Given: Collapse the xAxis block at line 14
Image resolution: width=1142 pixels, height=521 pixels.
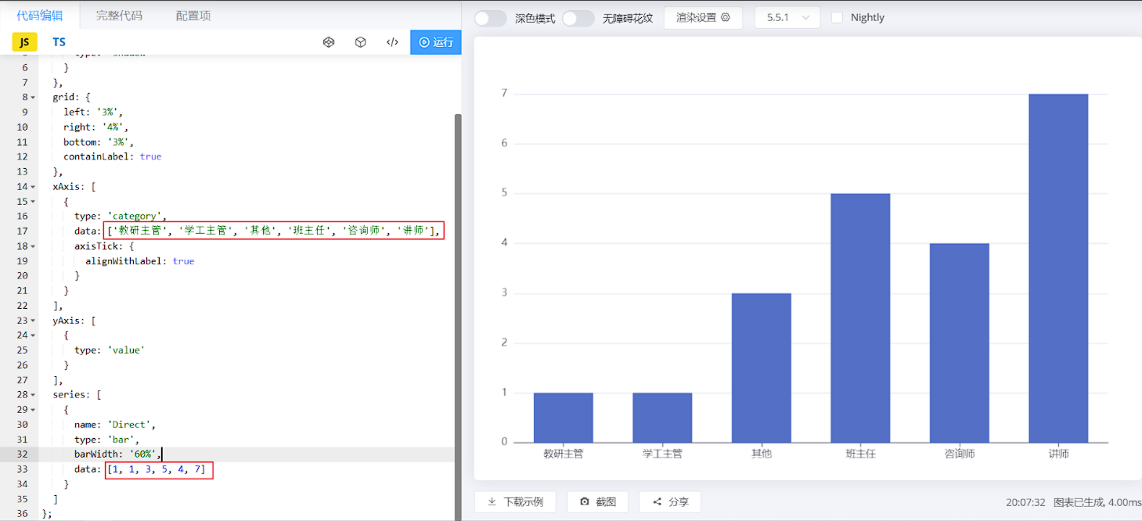Looking at the screenshot, I should [x=33, y=186].
